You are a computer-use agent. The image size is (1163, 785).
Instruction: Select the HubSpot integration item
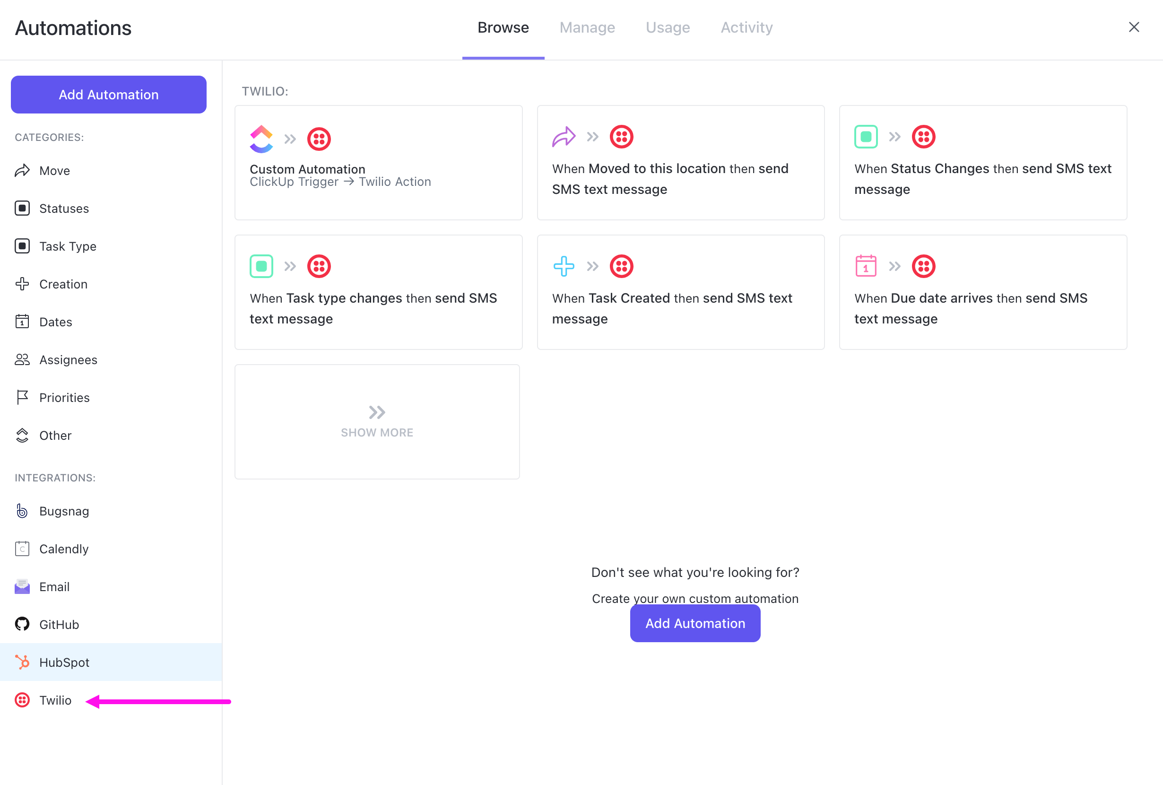click(64, 663)
